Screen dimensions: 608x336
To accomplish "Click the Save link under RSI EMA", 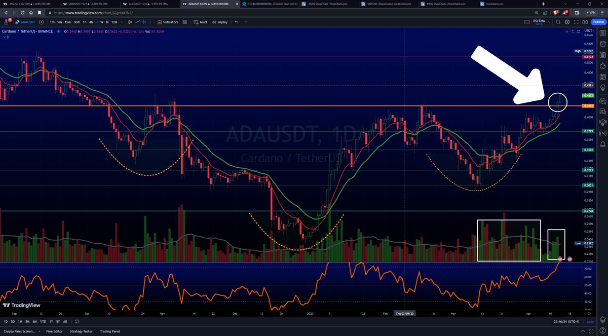I will click(540, 24).
